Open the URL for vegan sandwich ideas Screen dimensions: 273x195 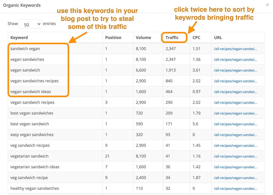tap(236, 91)
